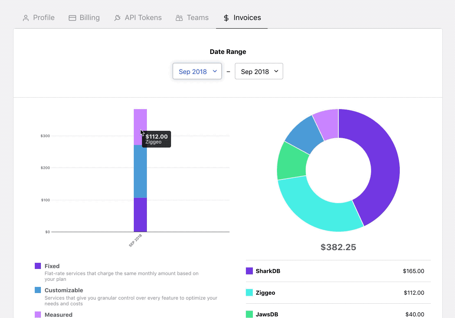Click the Profile person icon
The height and width of the screenshot is (318, 455).
click(x=26, y=18)
